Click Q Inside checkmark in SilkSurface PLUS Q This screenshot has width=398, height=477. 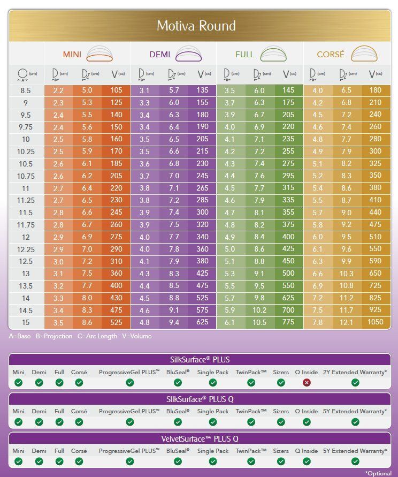(307, 422)
